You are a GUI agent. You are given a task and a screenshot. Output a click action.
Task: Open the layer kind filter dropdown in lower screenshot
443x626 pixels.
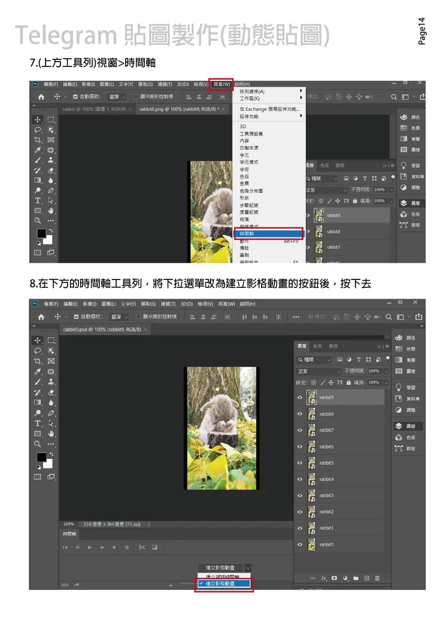coord(314,360)
